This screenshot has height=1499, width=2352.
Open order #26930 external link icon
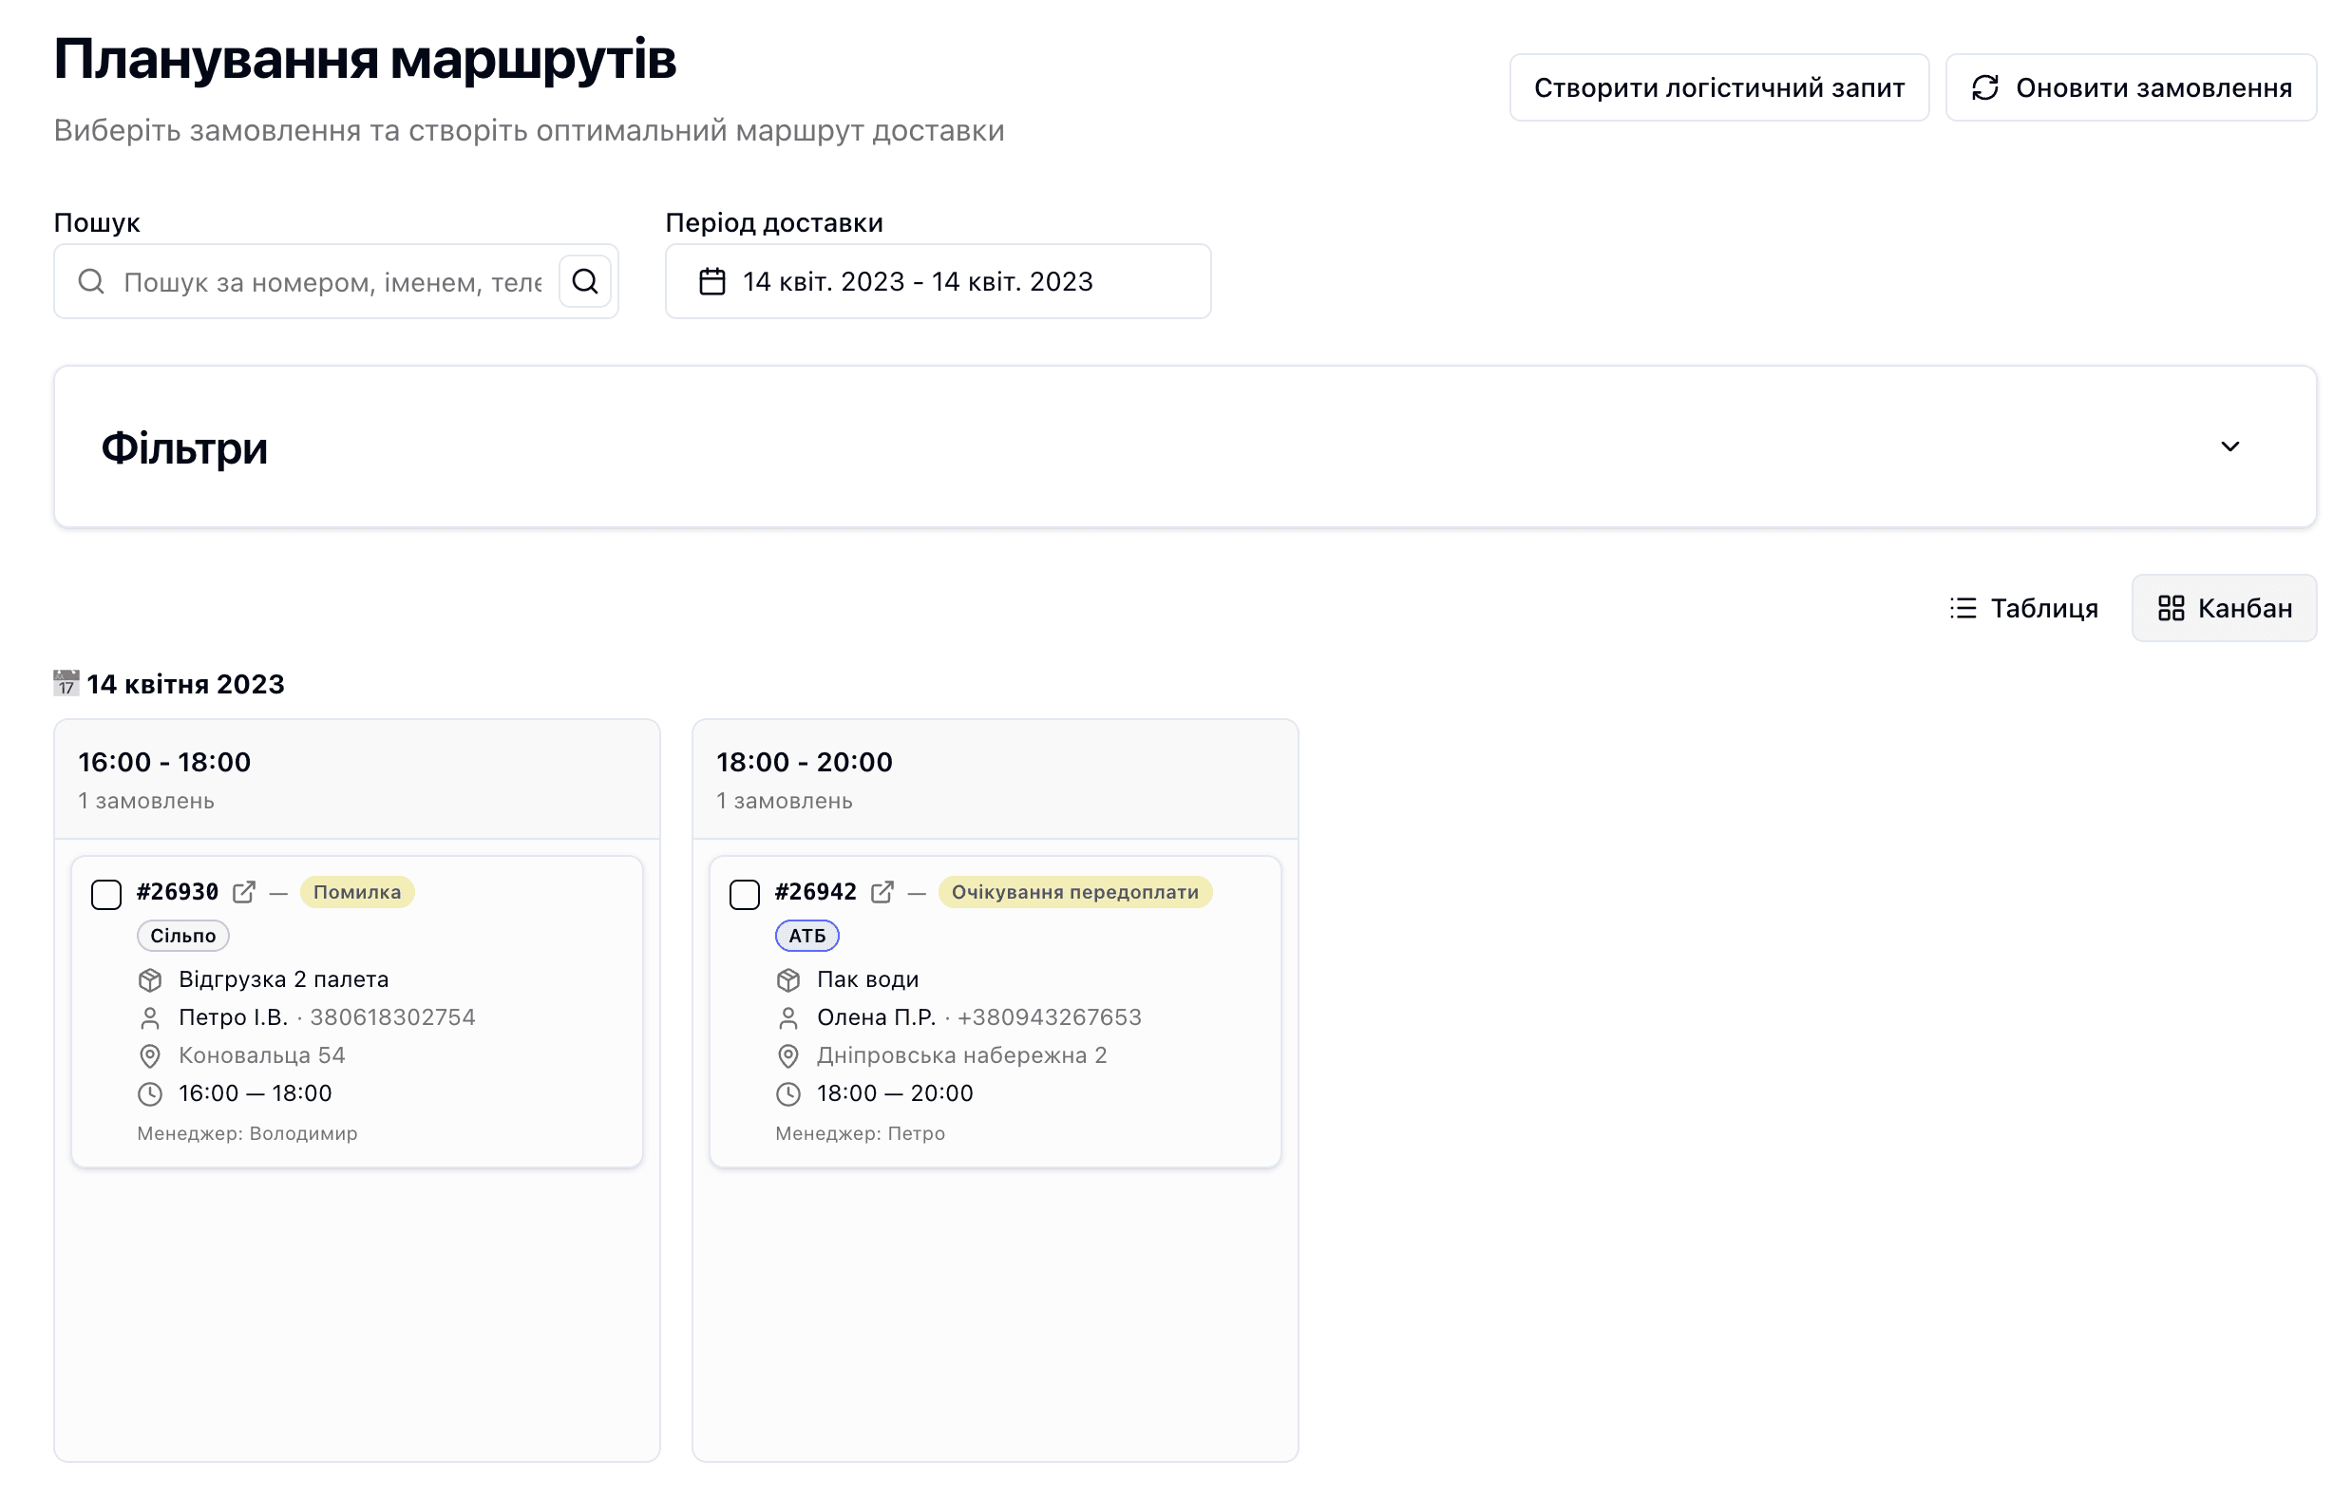point(243,892)
